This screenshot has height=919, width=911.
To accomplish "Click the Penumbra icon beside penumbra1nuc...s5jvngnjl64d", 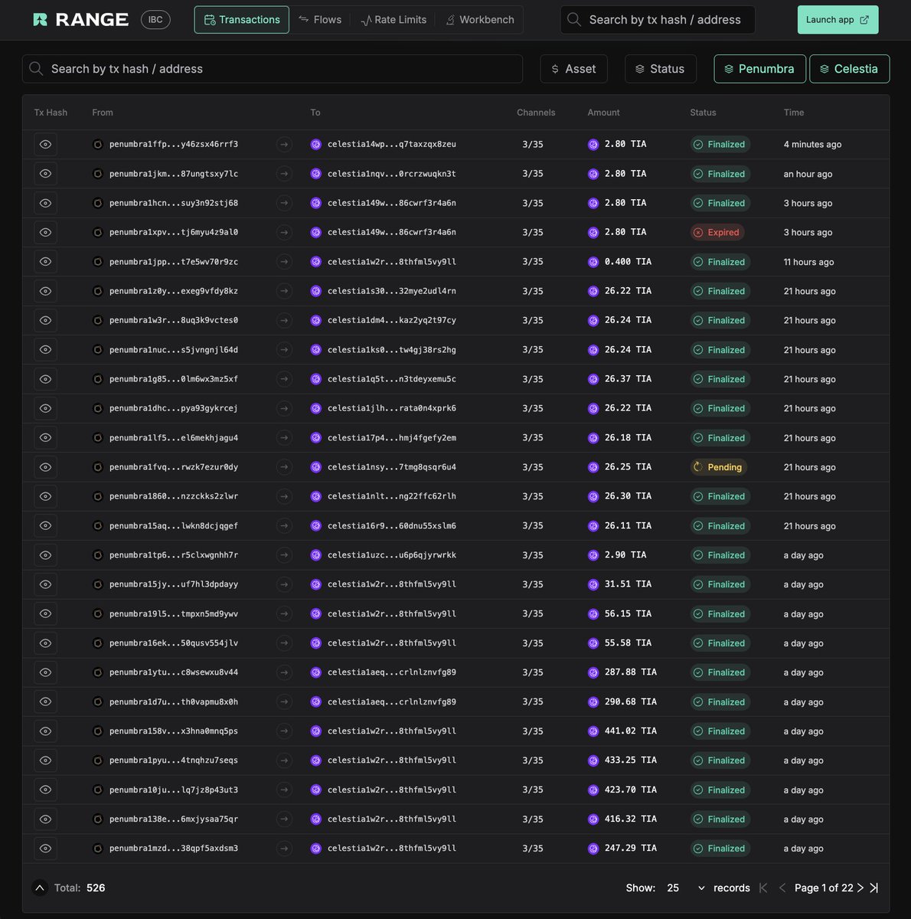I will tap(97, 350).
